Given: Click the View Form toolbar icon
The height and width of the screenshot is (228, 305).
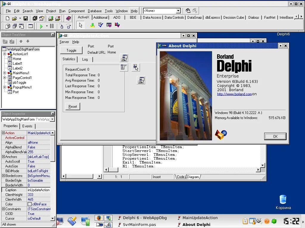Looking at the screenshot, I should [x=15, y=26].
